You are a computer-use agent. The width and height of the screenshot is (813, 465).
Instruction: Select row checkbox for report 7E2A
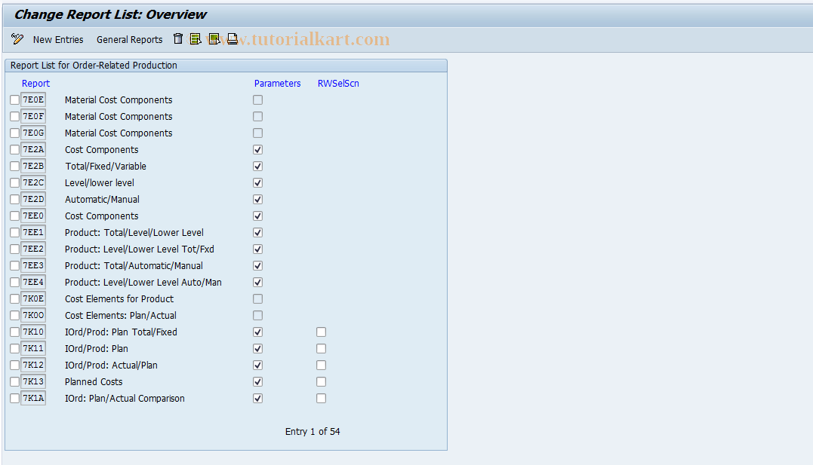14,150
